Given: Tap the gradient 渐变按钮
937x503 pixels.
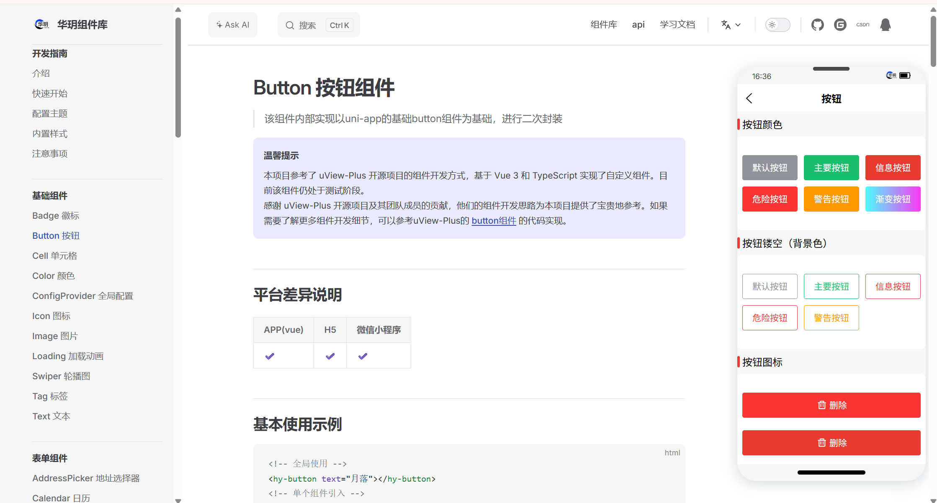Looking at the screenshot, I should (x=893, y=199).
